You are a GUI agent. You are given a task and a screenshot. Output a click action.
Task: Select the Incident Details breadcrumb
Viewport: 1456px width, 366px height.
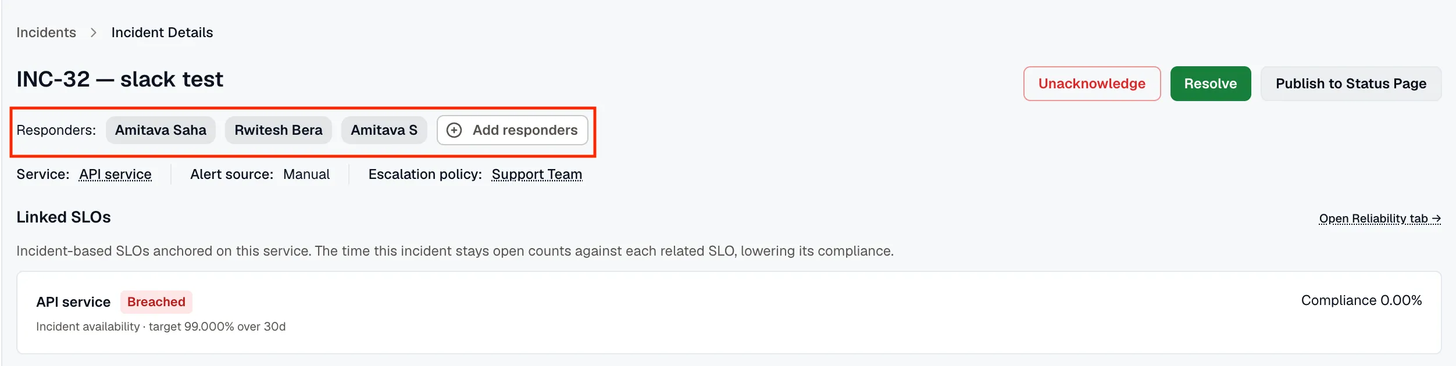click(162, 33)
